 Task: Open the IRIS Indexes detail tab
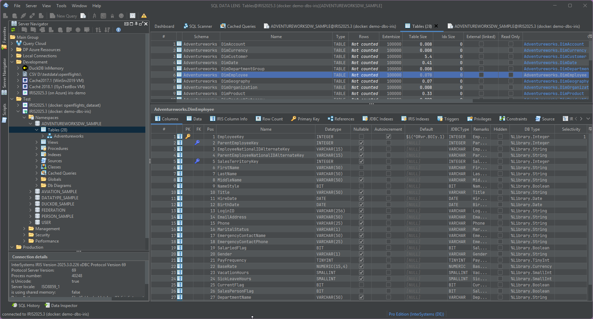click(415, 119)
